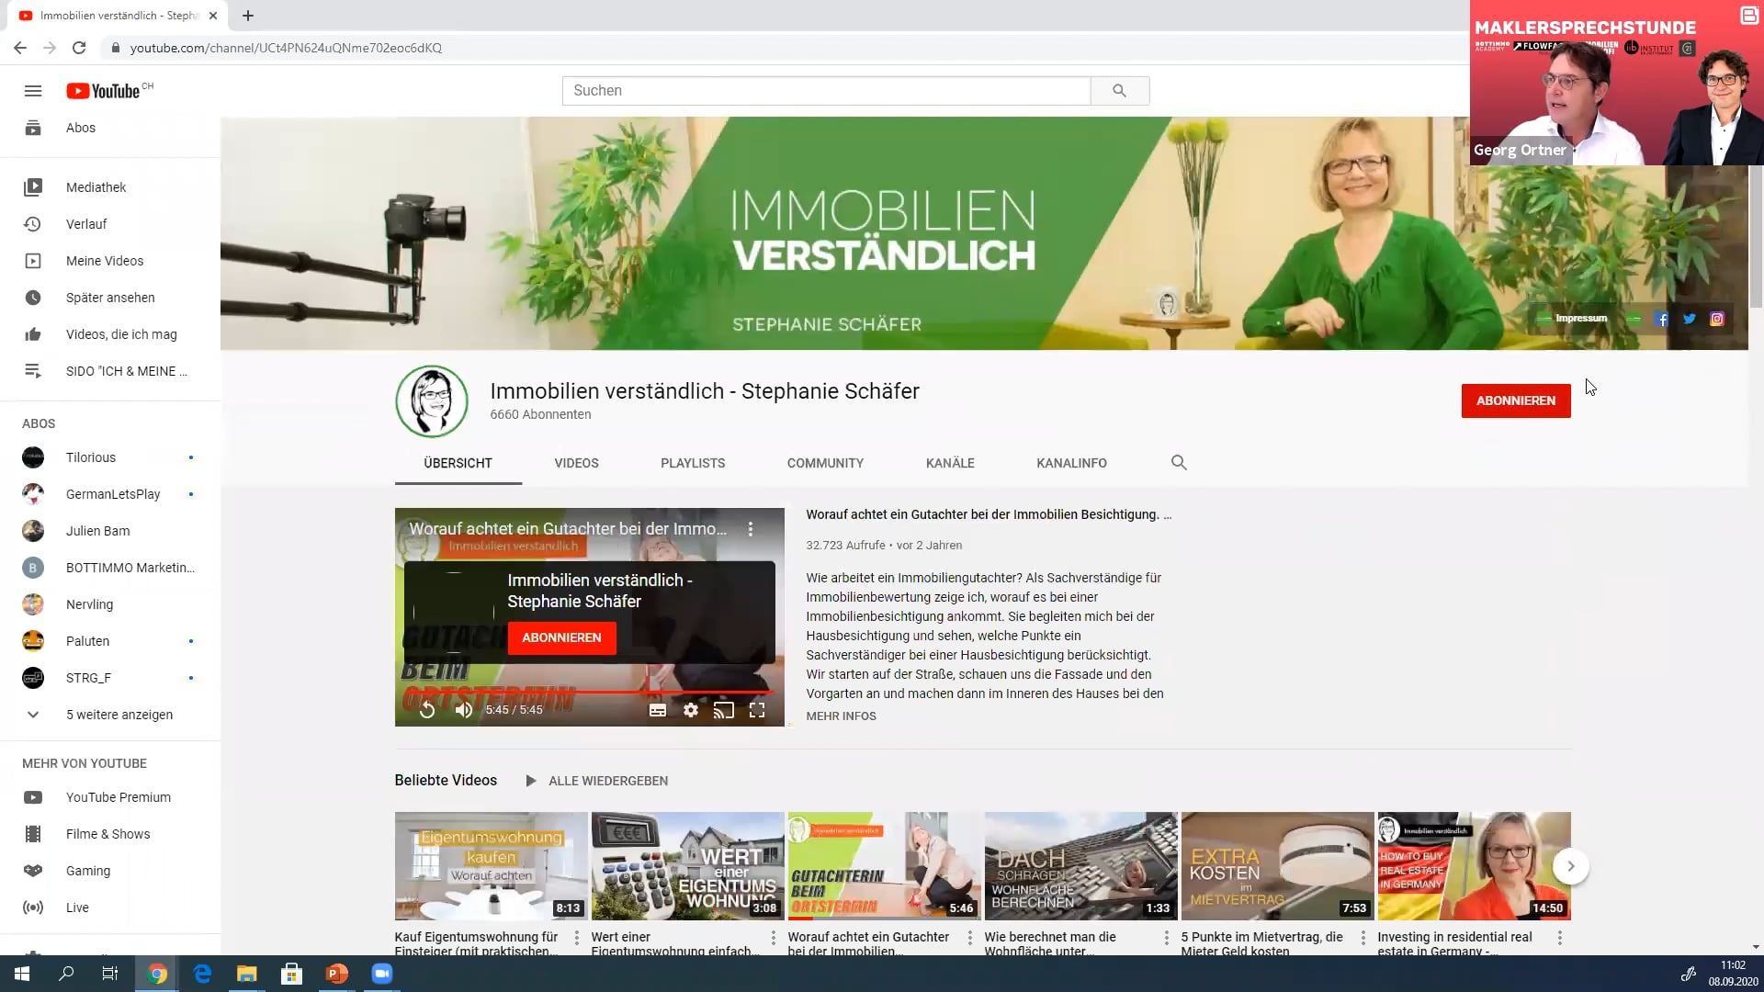Open File Explorer from taskbar
Screen dimensions: 1764x992
pos(247,974)
